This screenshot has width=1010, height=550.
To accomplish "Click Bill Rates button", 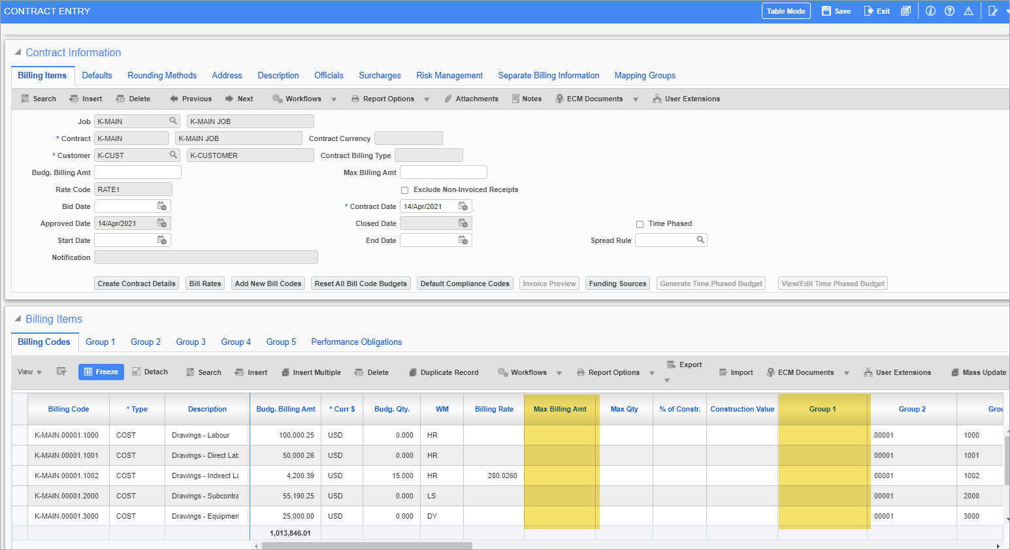I will point(205,283).
